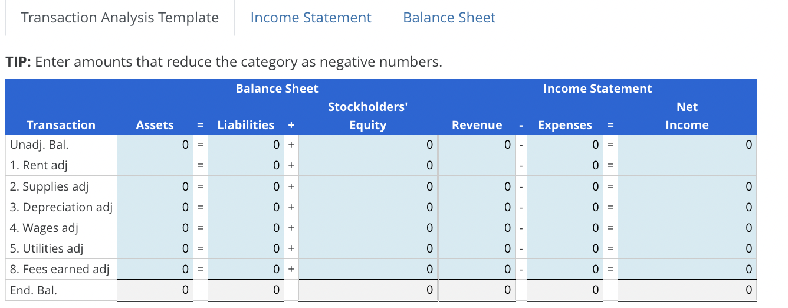Click Expenses field in Utilities adj row
Viewport: 788px width, 308px height.
point(566,248)
